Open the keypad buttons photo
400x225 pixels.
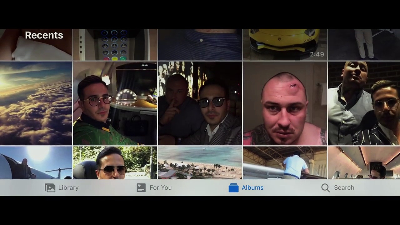(x=115, y=44)
